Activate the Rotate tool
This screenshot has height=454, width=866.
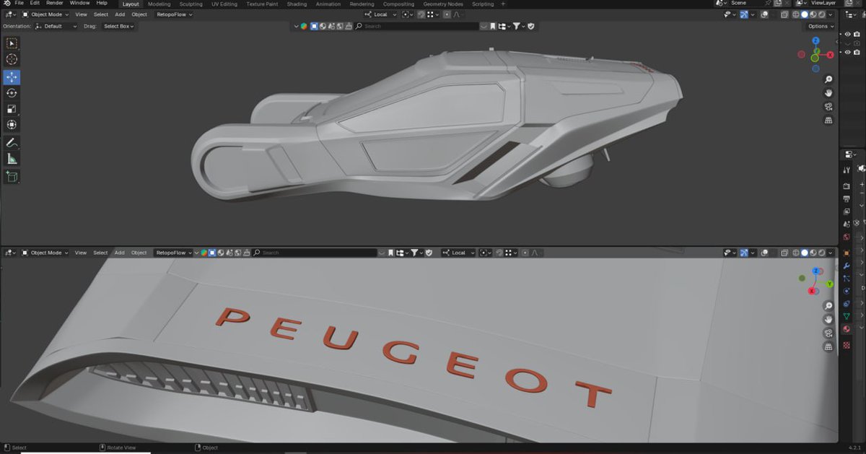(12, 93)
